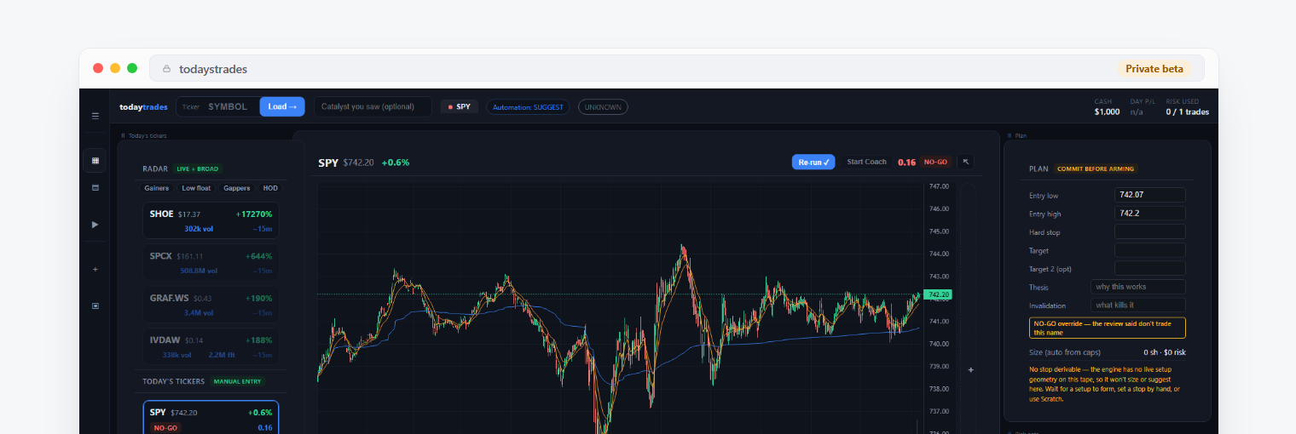The image size is (1296, 434).
Task: Click the RISK USED 0 / 1 trades readout
Action: pyautogui.click(x=1188, y=106)
